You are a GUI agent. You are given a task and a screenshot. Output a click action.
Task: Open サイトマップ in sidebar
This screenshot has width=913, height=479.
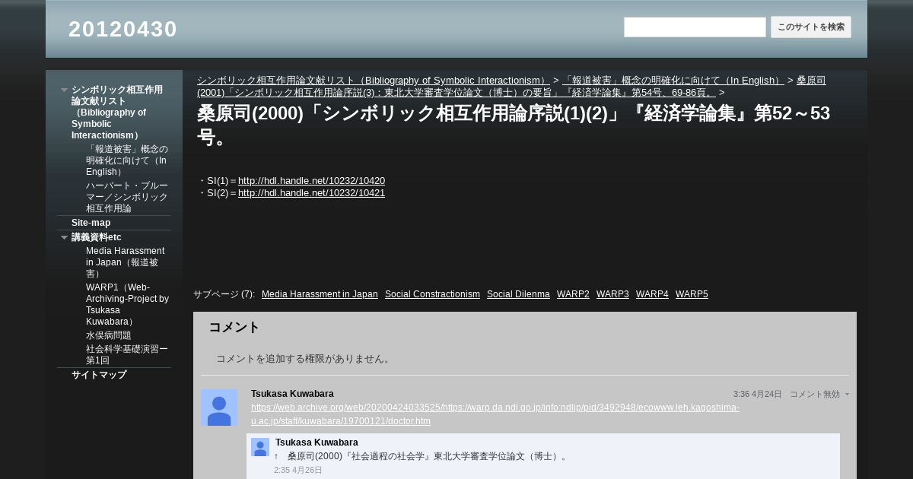99,375
